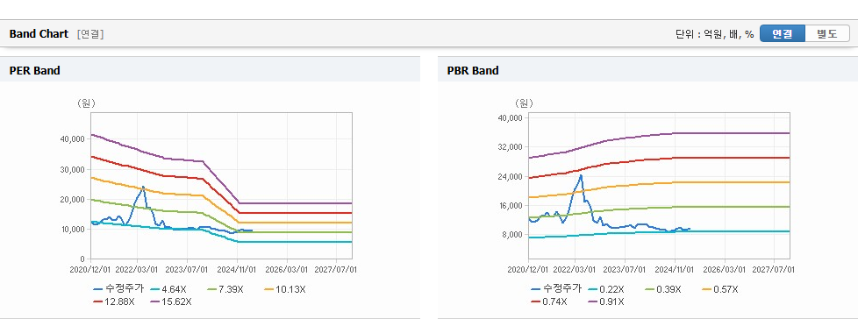Click the PBR Band panel heading
The width and height of the screenshot is (858, 319).
tap(473, 70)
